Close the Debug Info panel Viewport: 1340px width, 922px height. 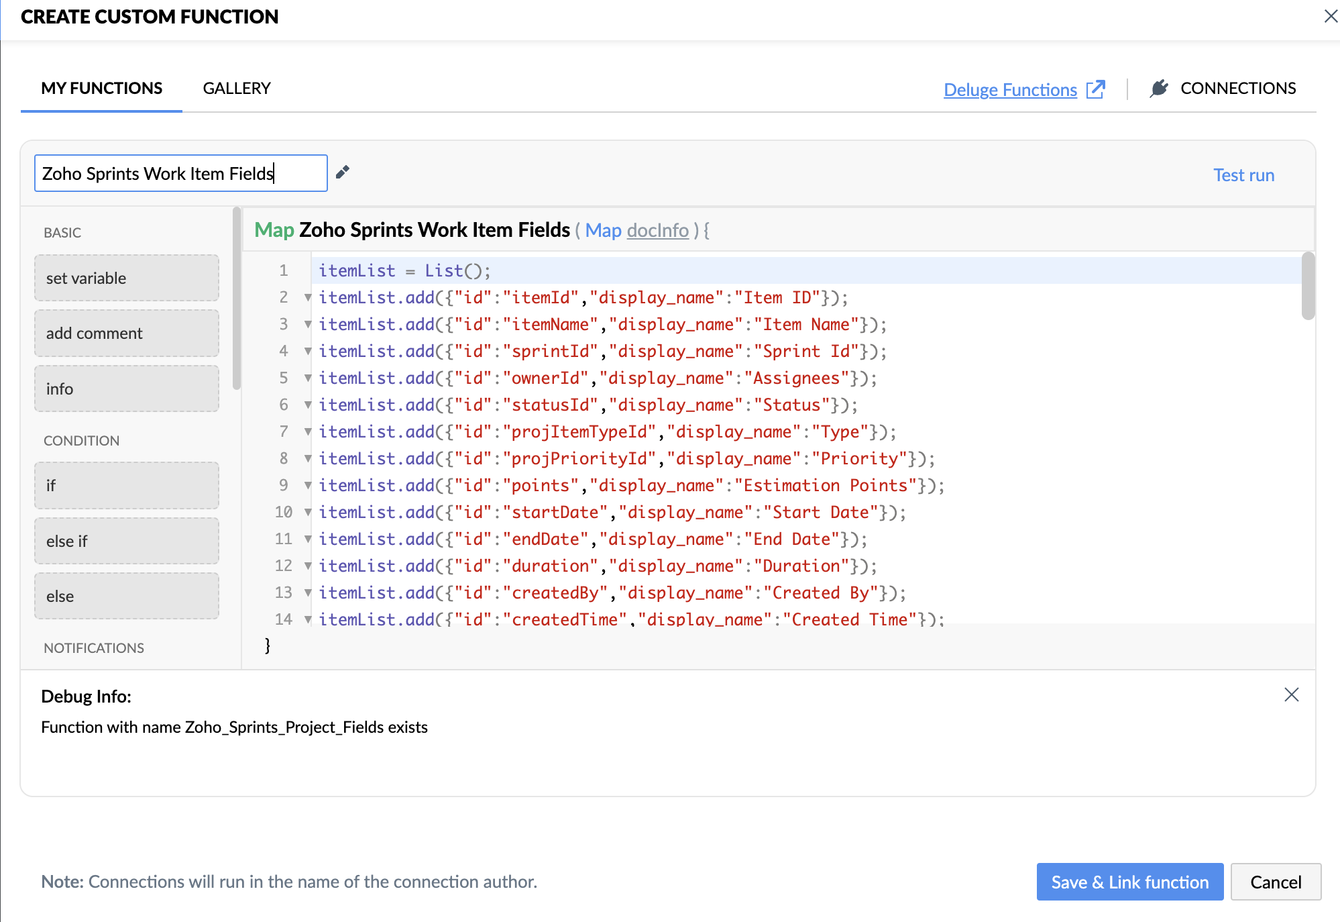pos(1291,695)
